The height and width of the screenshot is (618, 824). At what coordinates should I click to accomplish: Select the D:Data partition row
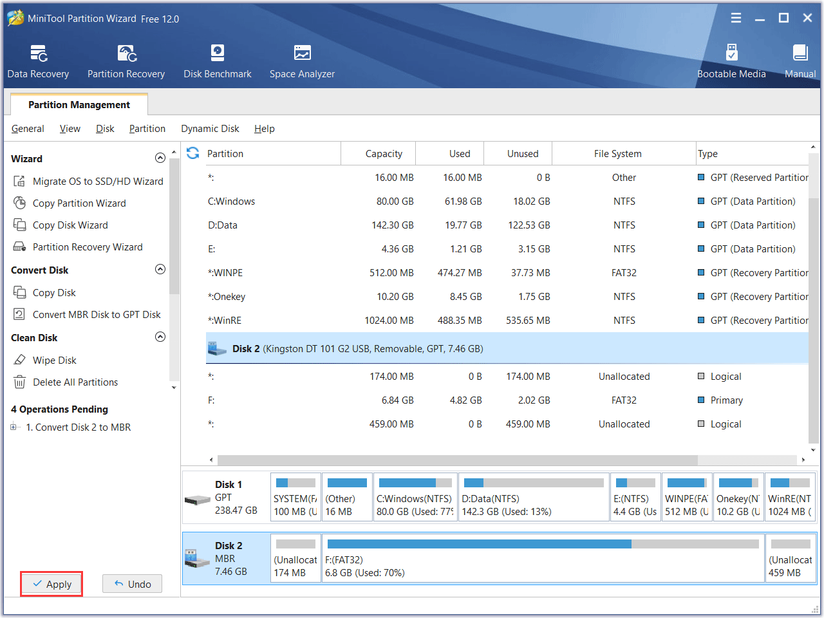pyautogui.click(x=507, y=225)
